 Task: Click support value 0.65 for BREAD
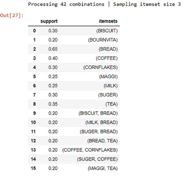click(53, 49)
